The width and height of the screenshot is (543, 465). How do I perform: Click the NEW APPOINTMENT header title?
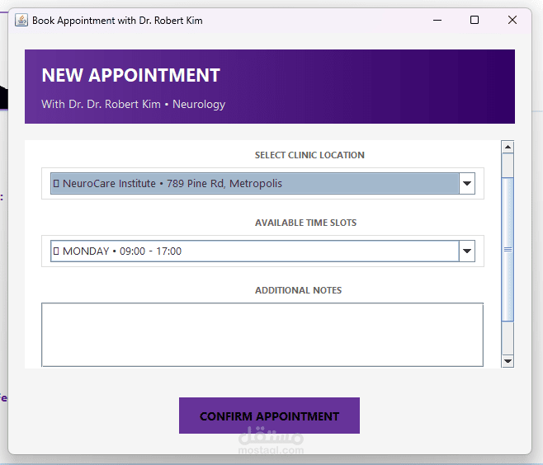pos(131,76)
